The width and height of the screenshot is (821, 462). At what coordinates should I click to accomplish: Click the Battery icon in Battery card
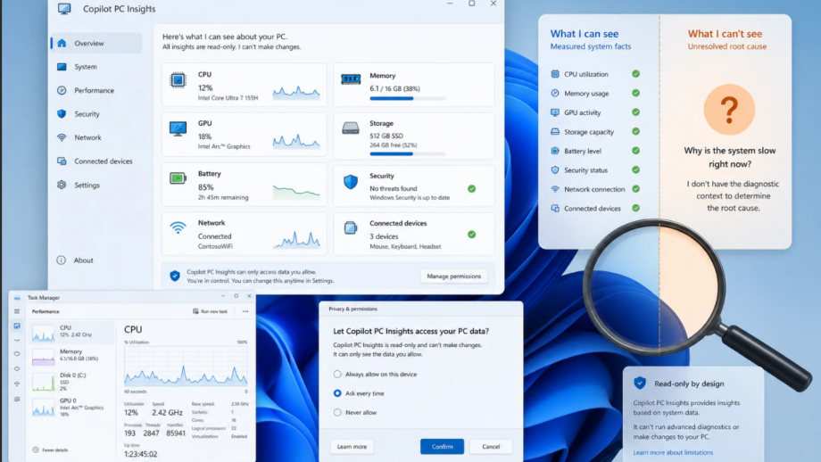click(178, 178)
